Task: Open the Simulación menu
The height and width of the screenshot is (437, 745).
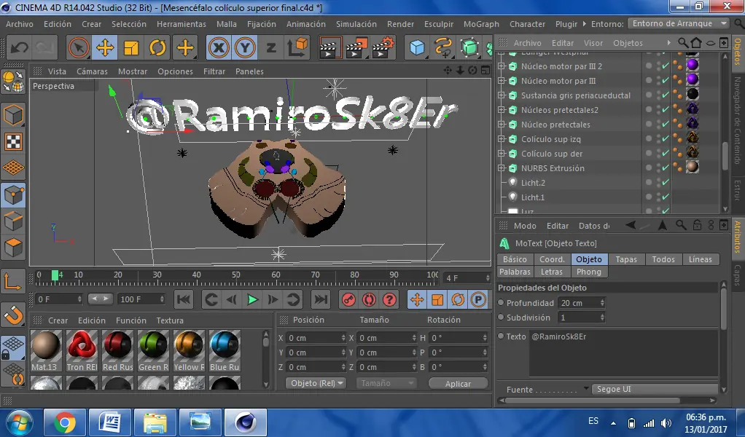Action: pos(356,24)
